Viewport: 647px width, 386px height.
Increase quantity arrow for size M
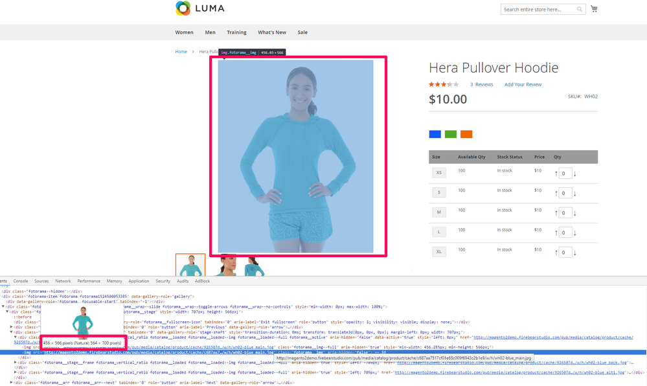click(x=555, y=212)
